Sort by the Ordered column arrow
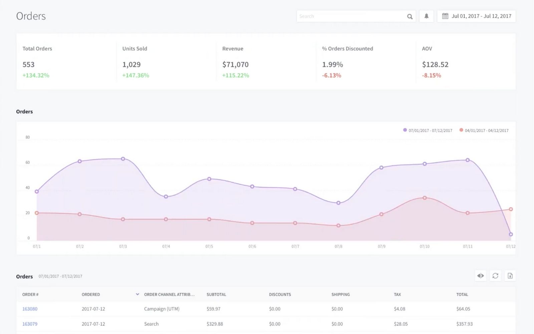Viewport: 534px width, 334px height. 137,294
